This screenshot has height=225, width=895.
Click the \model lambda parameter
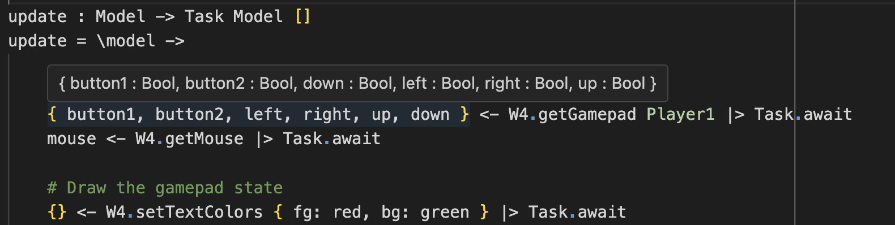tap(126, 41)
